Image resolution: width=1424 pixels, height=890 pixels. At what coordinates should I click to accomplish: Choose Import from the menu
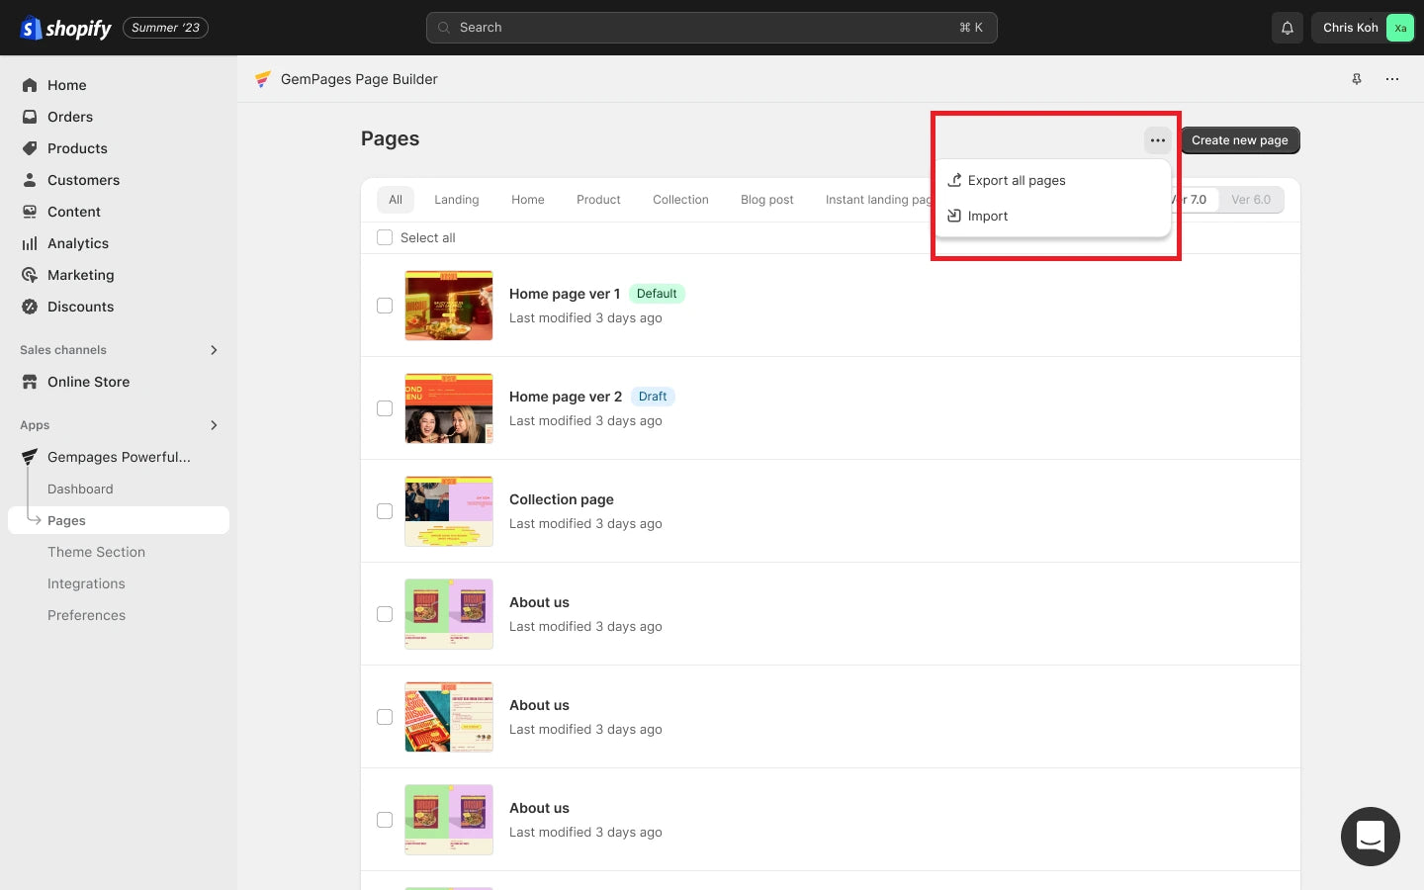coord(1053,216)
